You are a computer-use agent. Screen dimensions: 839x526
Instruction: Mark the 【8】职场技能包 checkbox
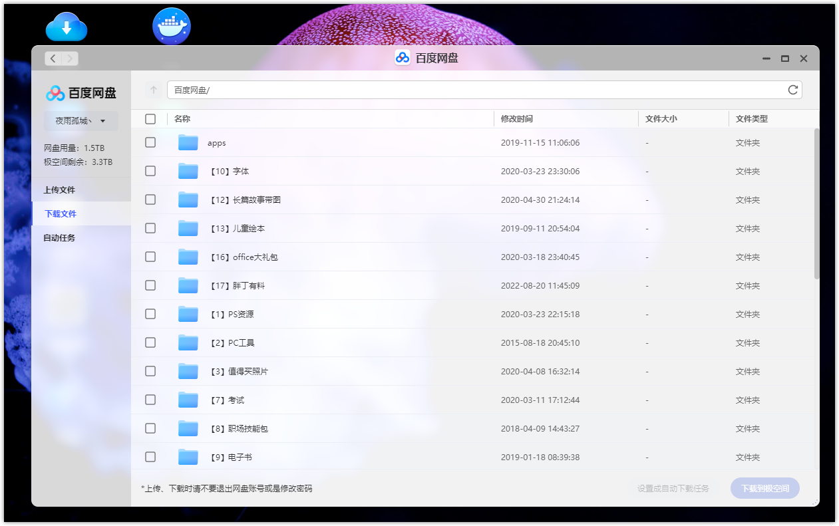coord(150,428)
